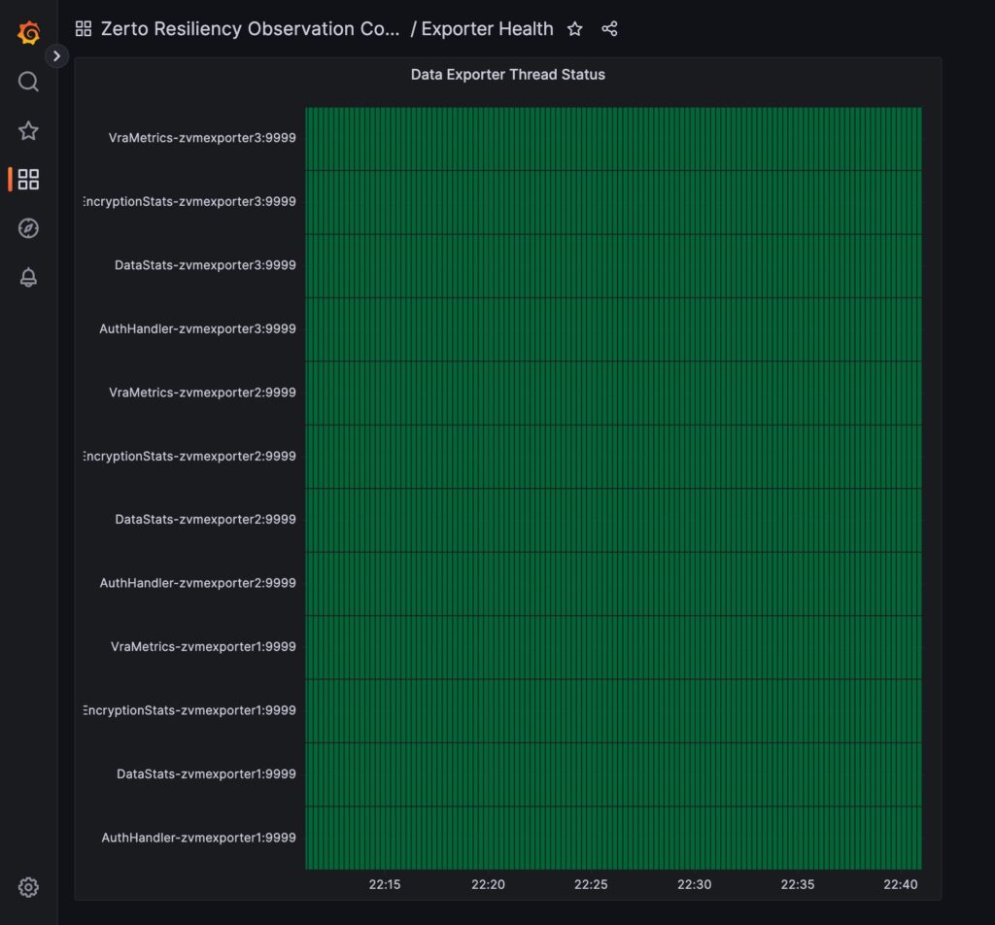995x925 pixels.
Task: Mark dashboard as favorite with star icon
Action: point(575,28)
